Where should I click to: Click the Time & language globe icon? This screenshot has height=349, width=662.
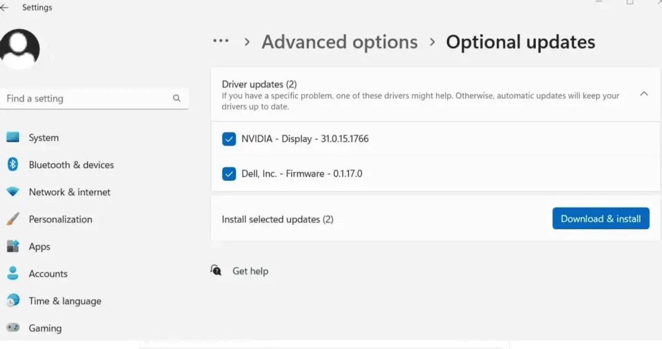pos(13,301)
